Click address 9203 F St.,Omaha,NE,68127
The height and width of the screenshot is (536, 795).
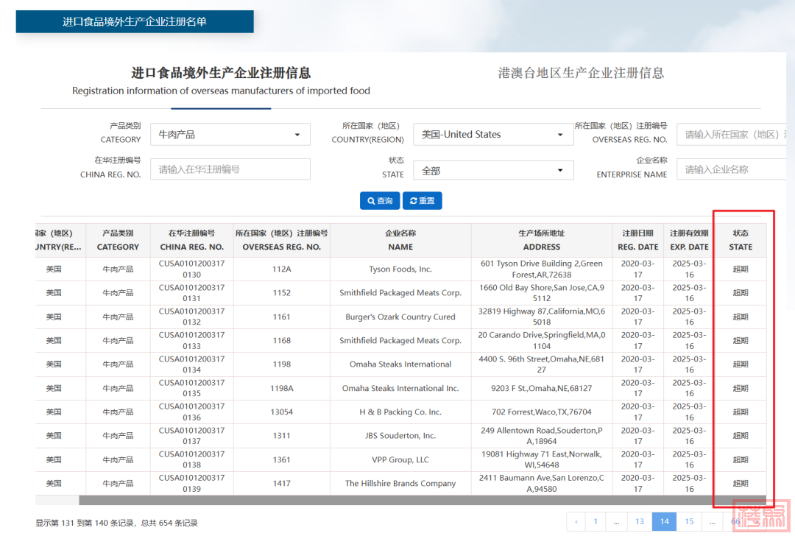[542, 389]
